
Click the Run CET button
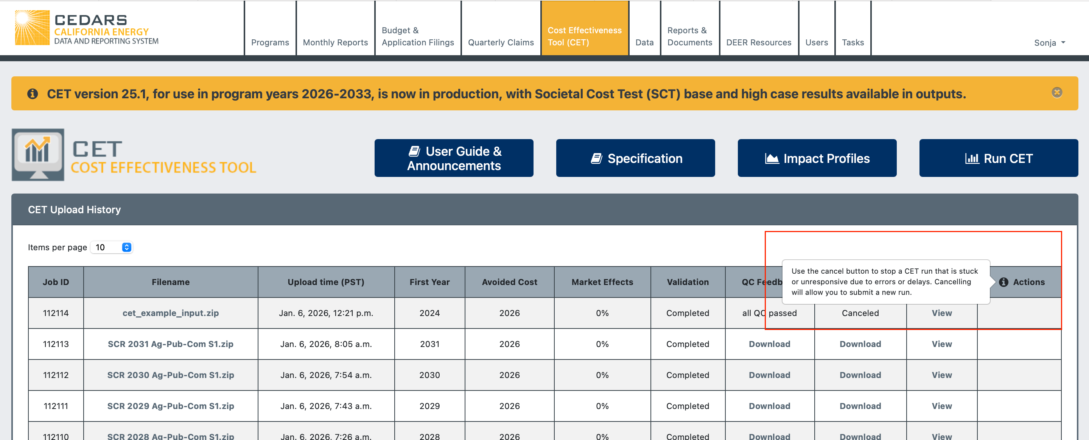pos(998,158)
